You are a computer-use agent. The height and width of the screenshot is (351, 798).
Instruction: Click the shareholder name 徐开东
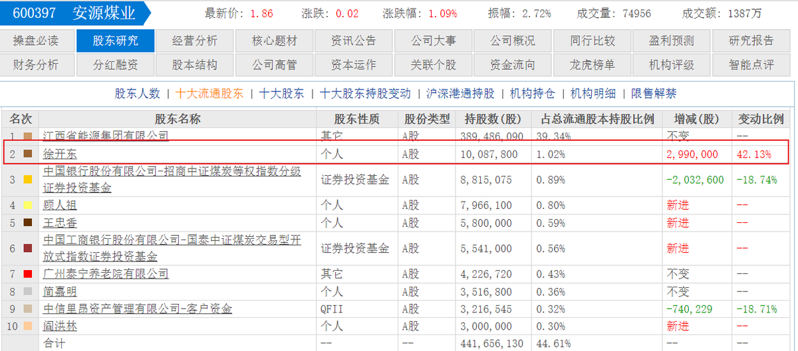pos(60,154)
